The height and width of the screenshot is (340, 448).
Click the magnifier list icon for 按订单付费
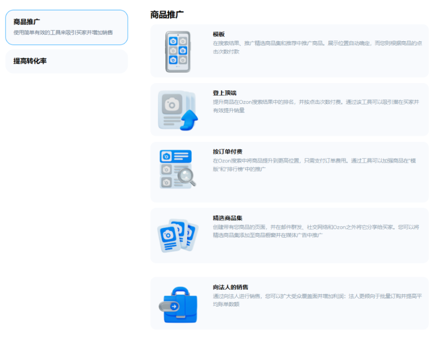pos(177,169)
